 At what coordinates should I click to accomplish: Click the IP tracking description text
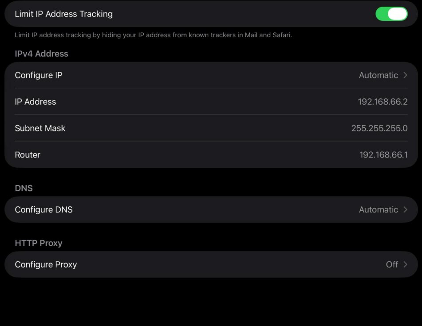click(153, 35)
